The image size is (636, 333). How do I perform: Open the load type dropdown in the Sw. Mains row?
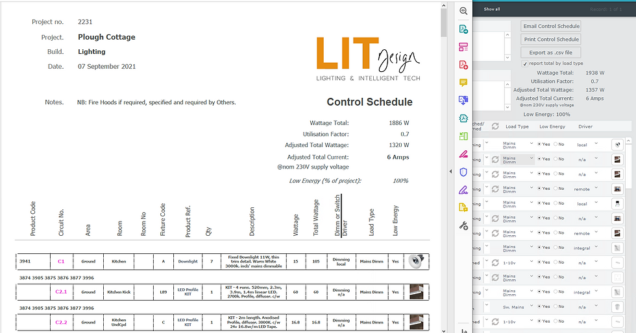tap(532, 306)
